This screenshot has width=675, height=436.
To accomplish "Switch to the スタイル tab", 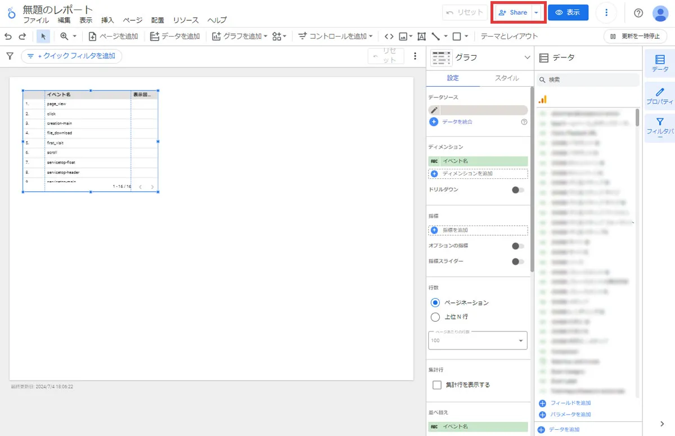I will [x=506, y=78].
